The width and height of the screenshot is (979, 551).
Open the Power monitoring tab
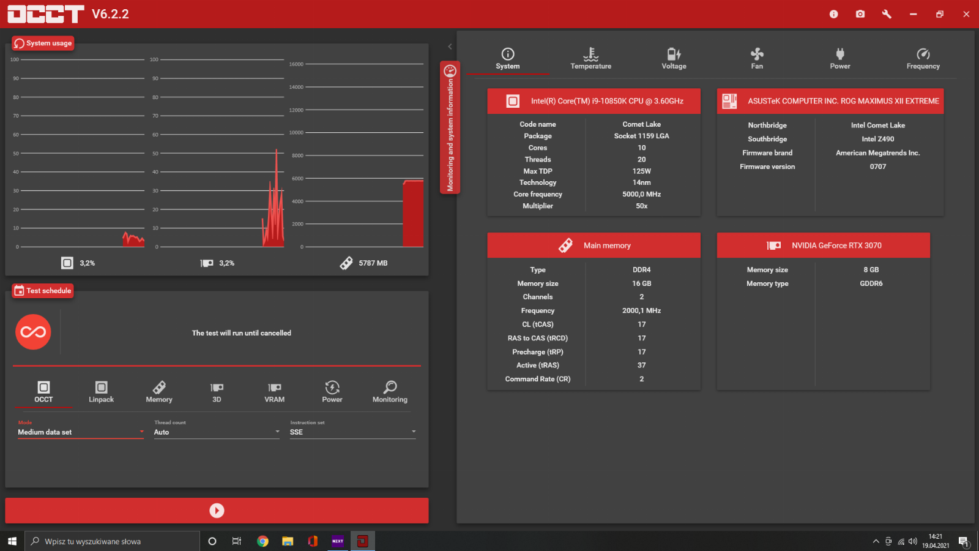pos(840,59)
